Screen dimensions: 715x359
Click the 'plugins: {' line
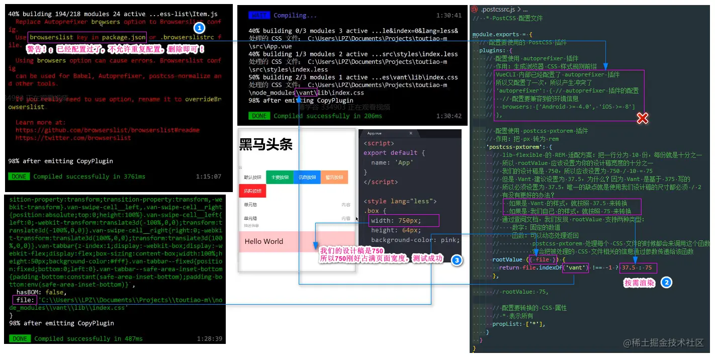coord(495,51)
